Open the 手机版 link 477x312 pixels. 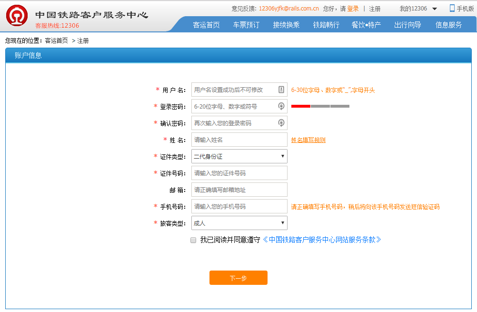pyautogui.click(x=465, y=9)
